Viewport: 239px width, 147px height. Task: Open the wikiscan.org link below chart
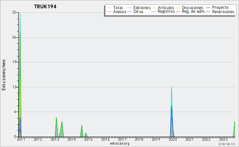(119, 143)
